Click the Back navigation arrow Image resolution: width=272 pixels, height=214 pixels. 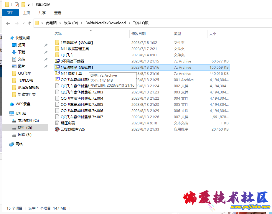[8, 23]
